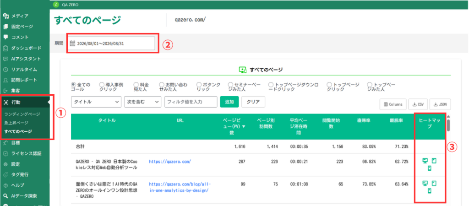Screen dimensions: 469x206
Task: Open mobile heatmap for qazero.com top page
Action: pyautogui.click(x=430, y=168)
